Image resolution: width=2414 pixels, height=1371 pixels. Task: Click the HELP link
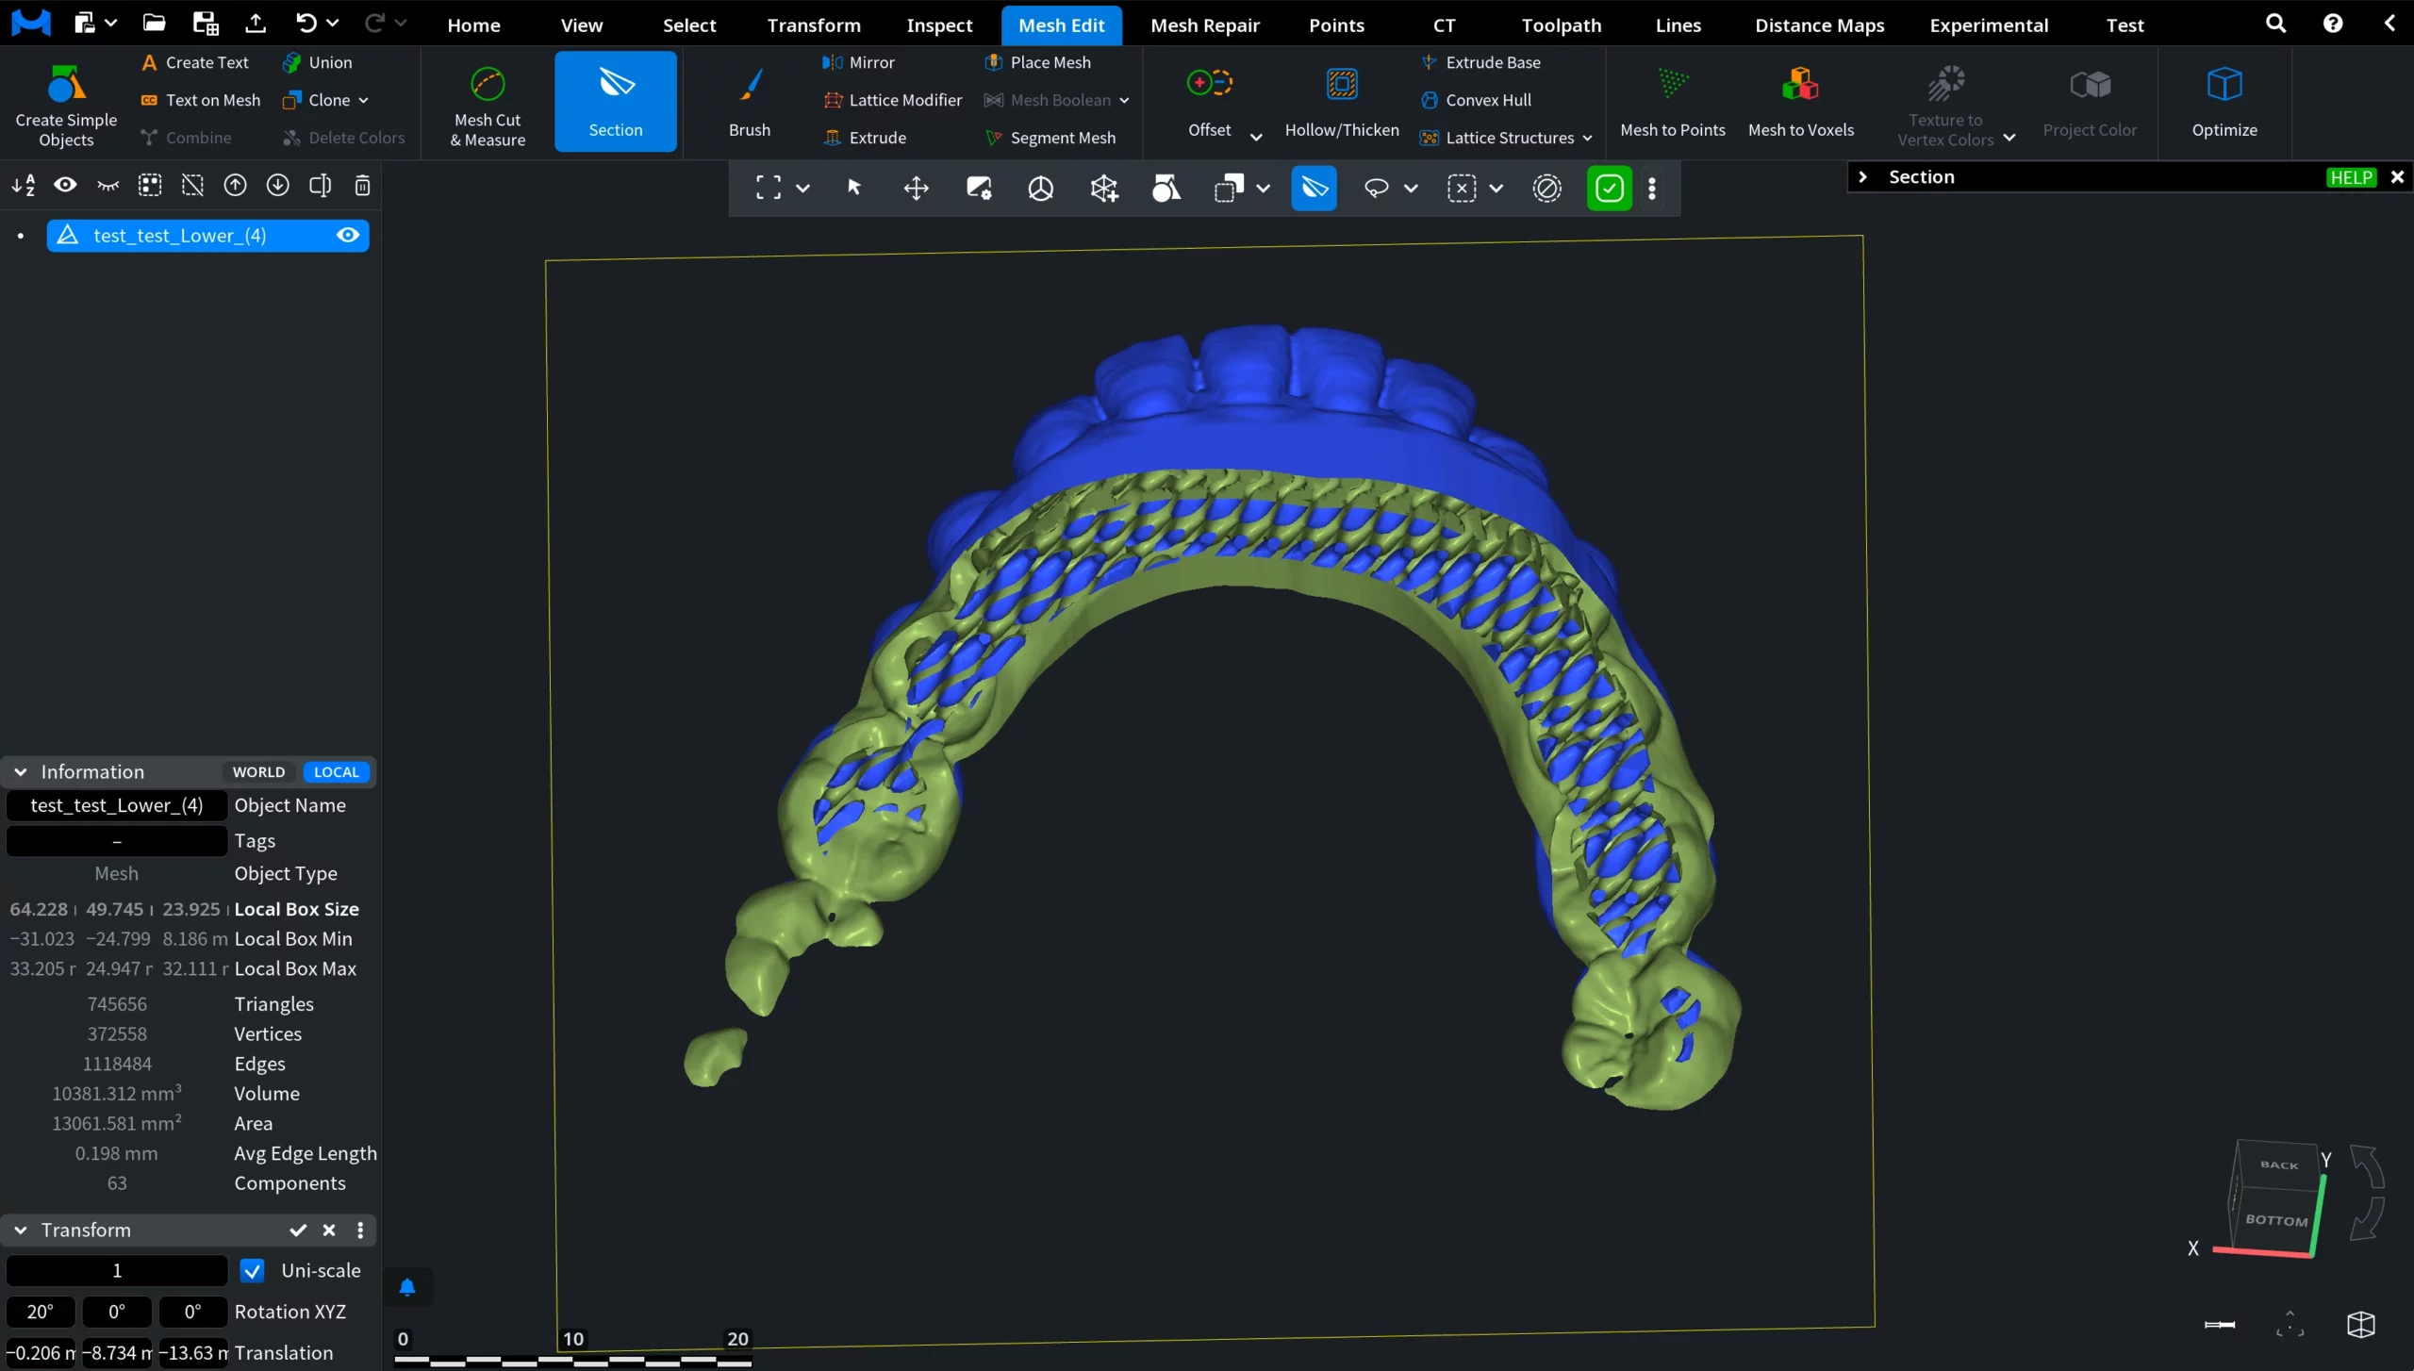click(2350, 176)
